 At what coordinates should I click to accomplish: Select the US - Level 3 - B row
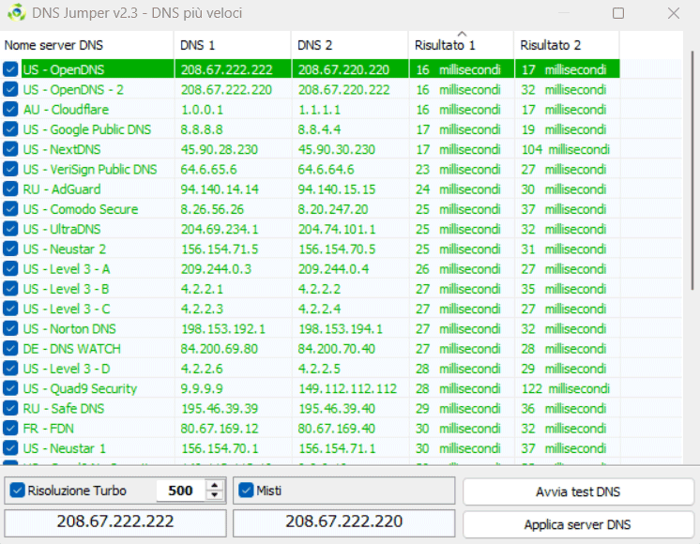click(x=66, y=289)
